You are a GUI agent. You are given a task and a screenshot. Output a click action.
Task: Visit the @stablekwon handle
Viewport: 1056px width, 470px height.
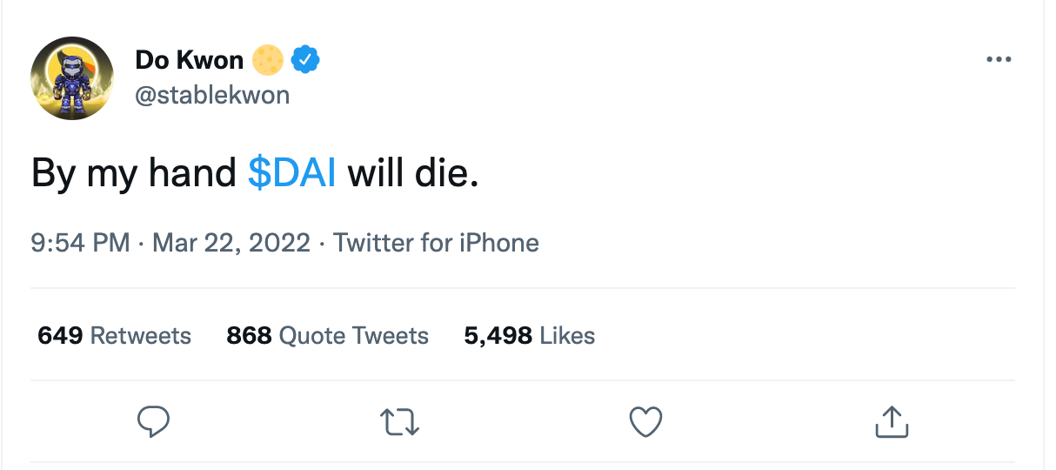[x=212, y=94]
